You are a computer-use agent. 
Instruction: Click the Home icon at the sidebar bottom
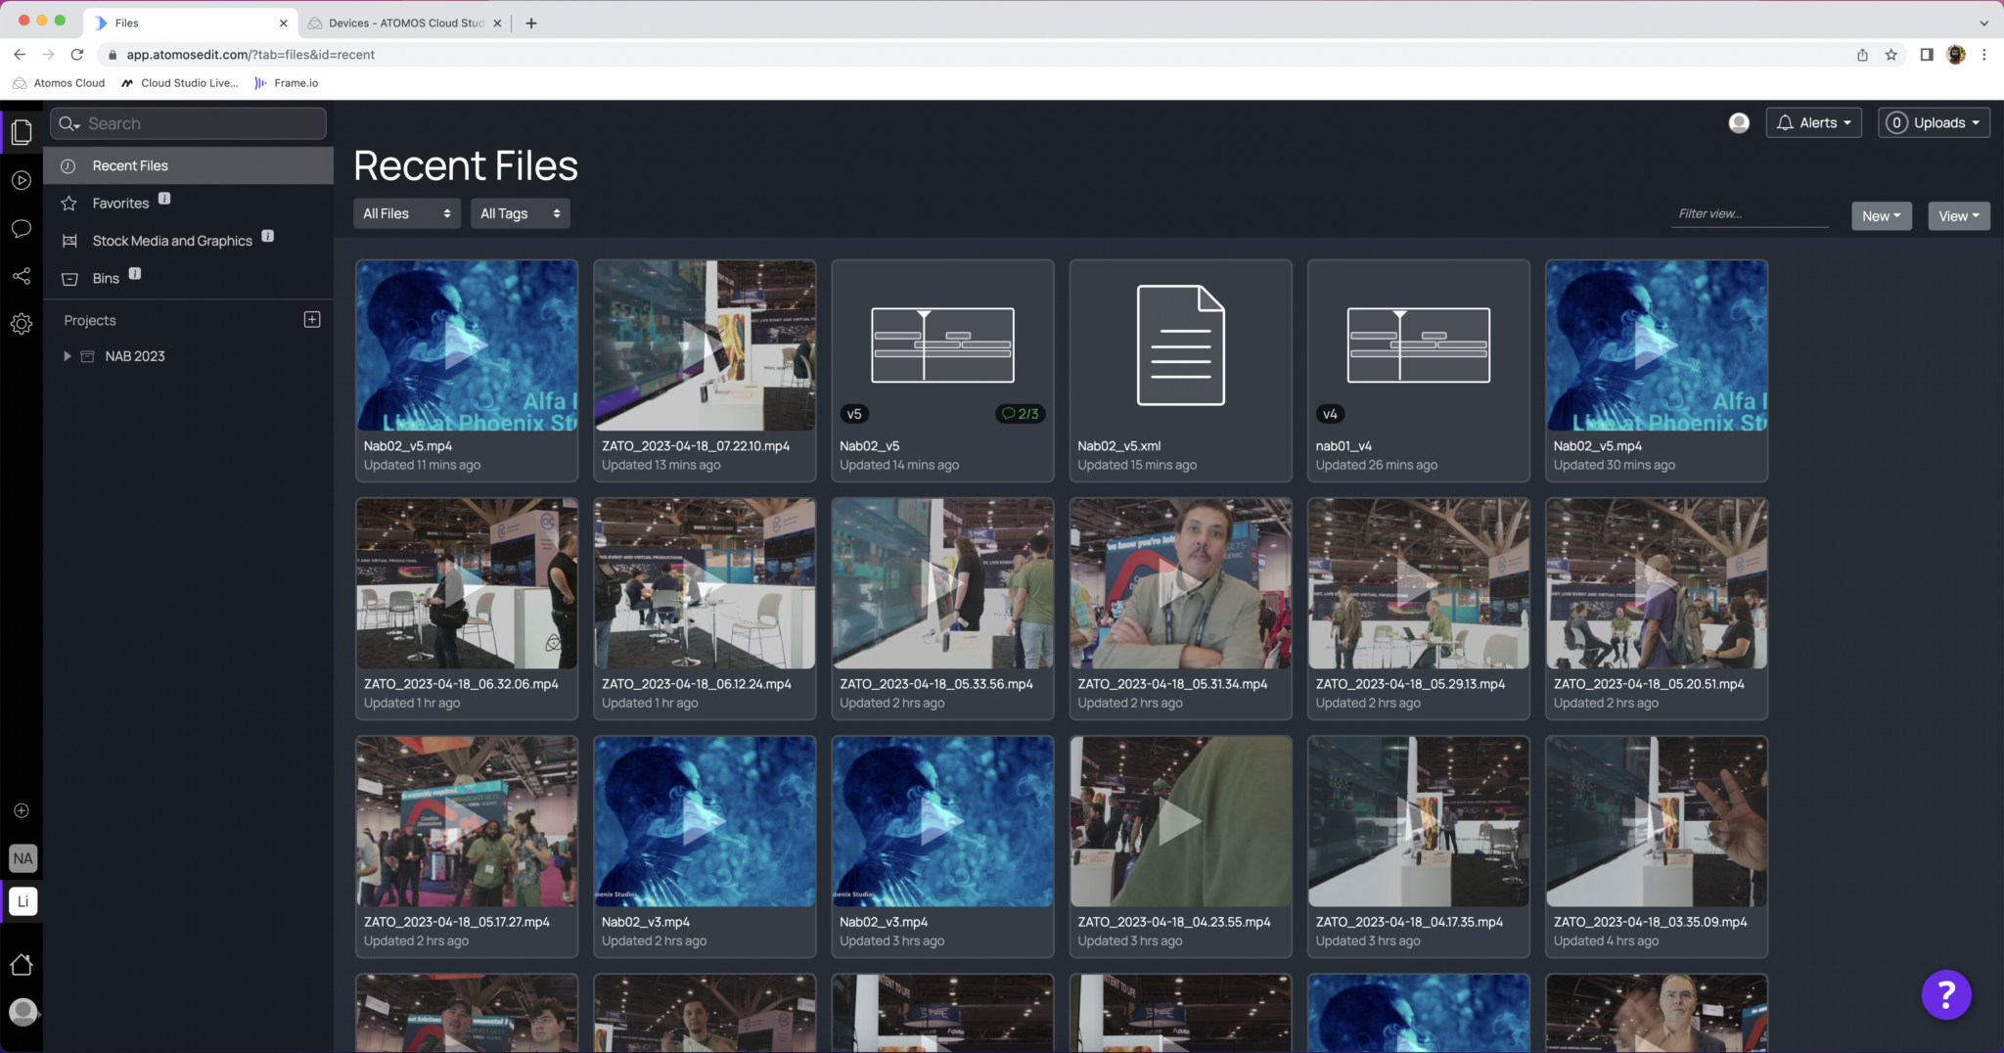[22, 965]
